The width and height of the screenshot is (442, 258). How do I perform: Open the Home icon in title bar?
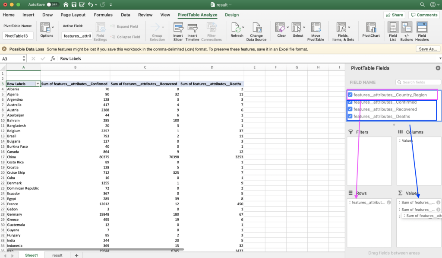point(66,4)
